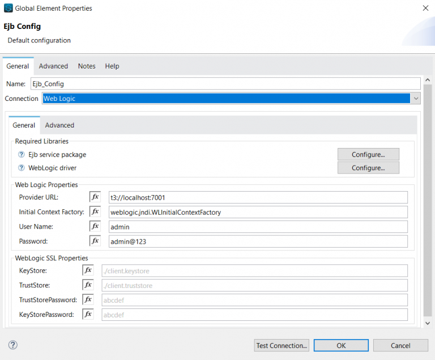The height and width of the screenshot is (360, 435).
Task: Toggle fx expression mode for User Name
Action: click(95, 226)
